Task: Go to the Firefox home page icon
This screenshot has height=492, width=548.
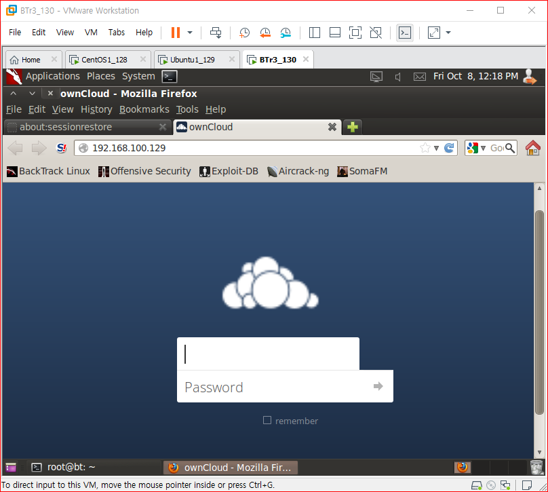Action: [x=532, y=148]
